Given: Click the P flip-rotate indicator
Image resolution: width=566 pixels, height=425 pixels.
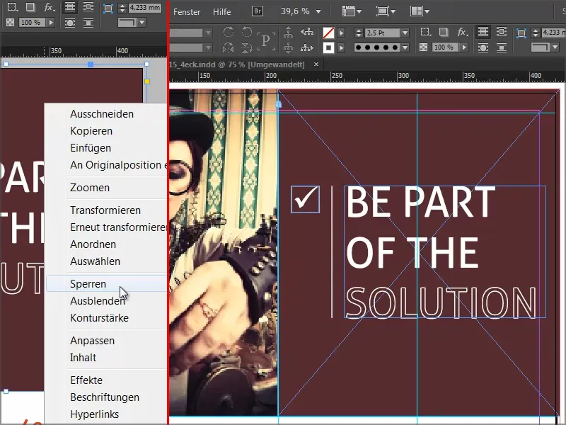Looking at the screenshot, I should point(266,40).
